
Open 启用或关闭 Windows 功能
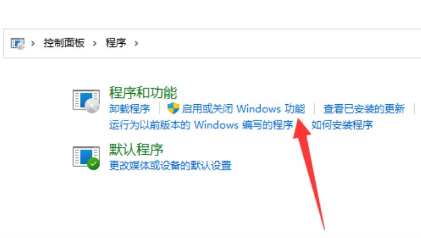pyautogui.click(x=243, y=109)
